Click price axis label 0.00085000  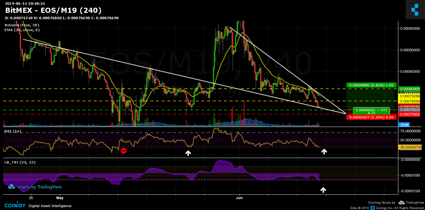[x=410, y=71]
